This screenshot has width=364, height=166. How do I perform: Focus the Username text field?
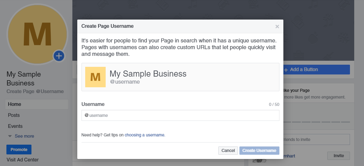point(183,115)
